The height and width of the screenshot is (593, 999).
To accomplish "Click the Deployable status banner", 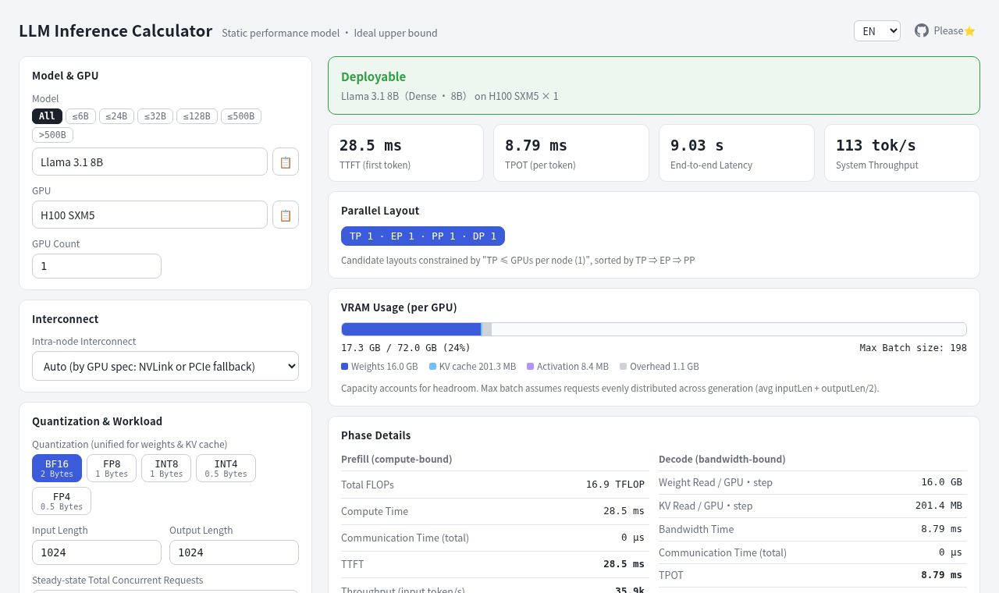I will [x=654, y=86].
